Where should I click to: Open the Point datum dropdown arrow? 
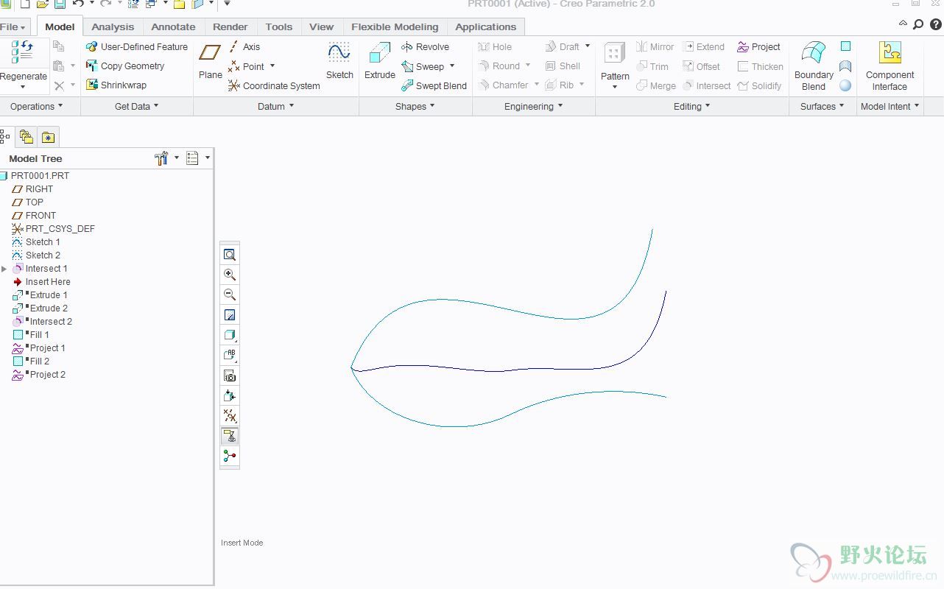click(272, 66)
